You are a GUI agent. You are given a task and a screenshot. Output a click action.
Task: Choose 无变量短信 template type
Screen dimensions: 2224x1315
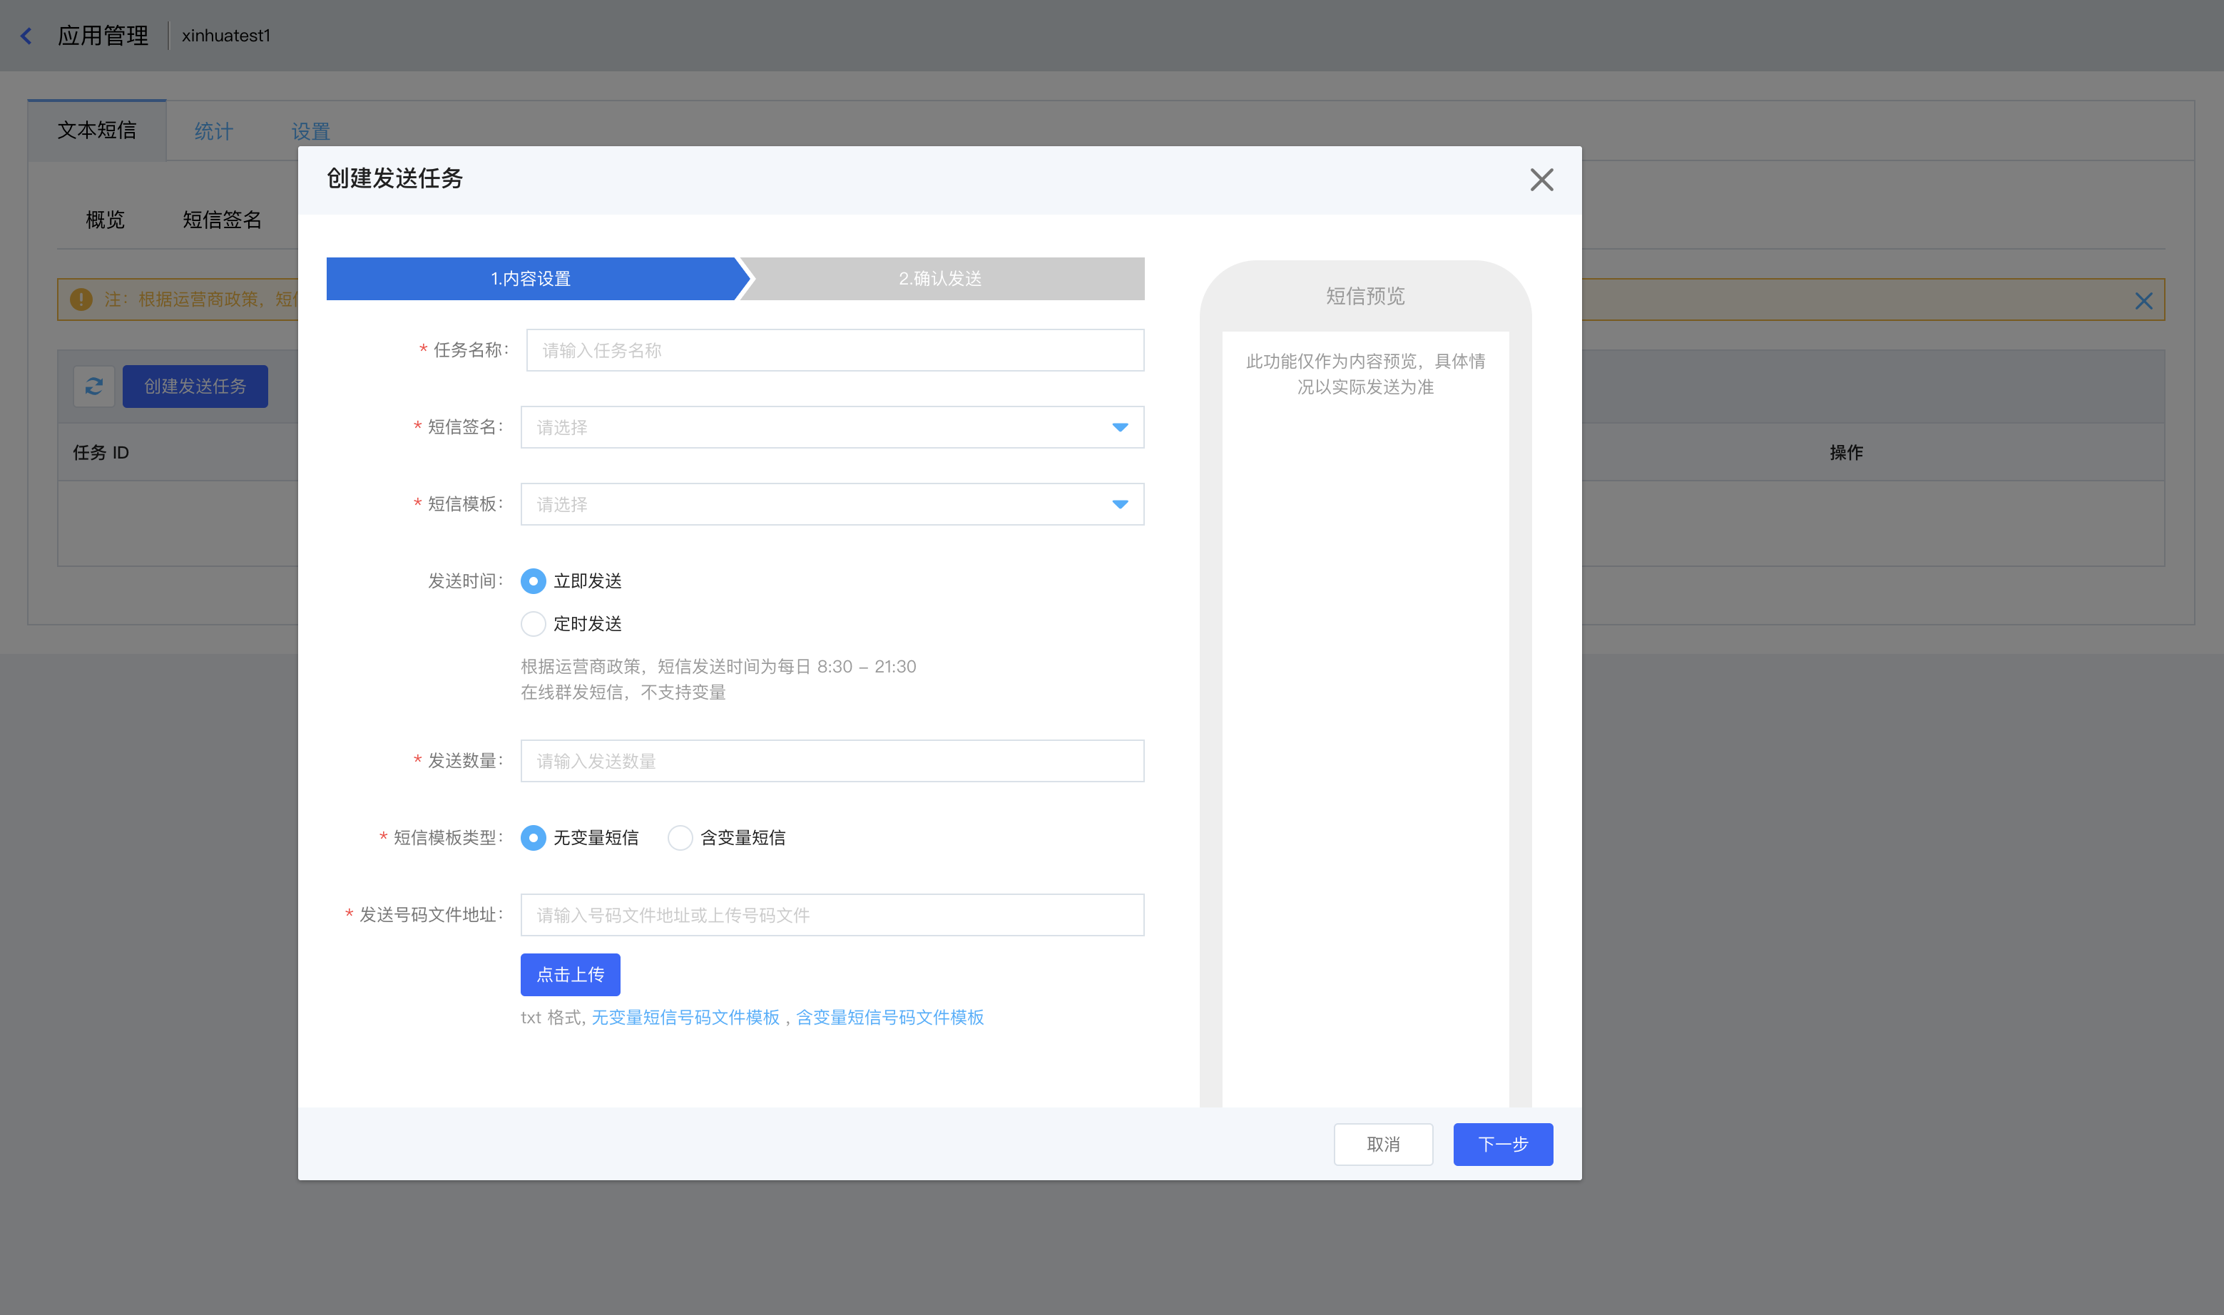pos(533,837)
